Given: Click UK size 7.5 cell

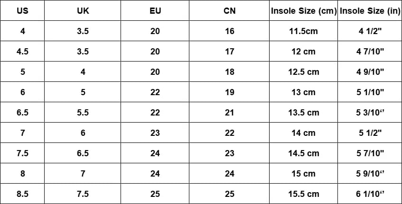Looking at the screenshot, I should pyautogui.click(x=83, y=194).
